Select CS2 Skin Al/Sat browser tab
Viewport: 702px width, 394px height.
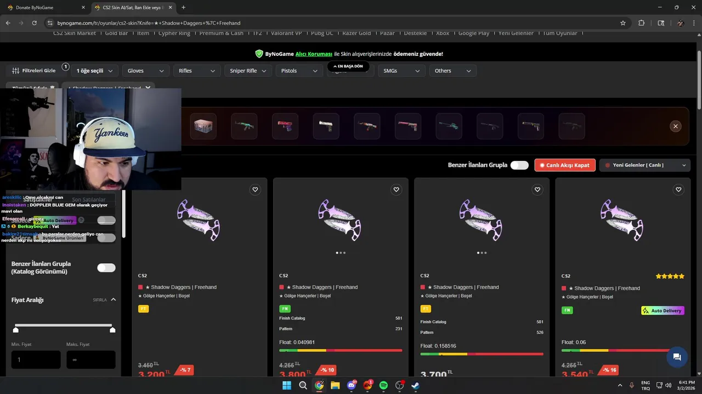(x=133, y=8)
